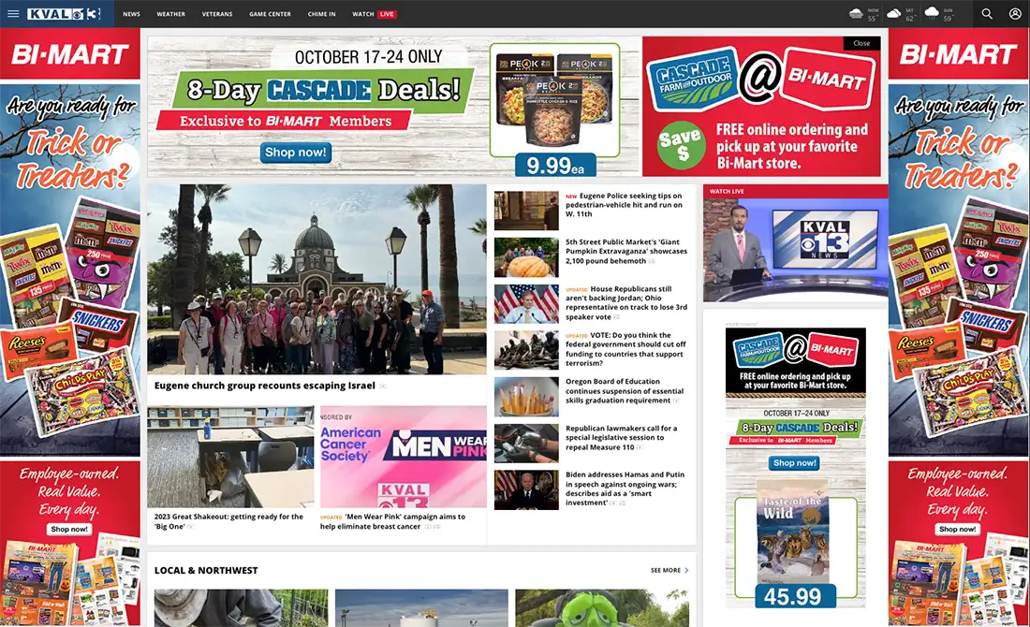The image size is (1030, 627).
Task: Click Watch Live in the navigation
Action: tap(374, 14)
